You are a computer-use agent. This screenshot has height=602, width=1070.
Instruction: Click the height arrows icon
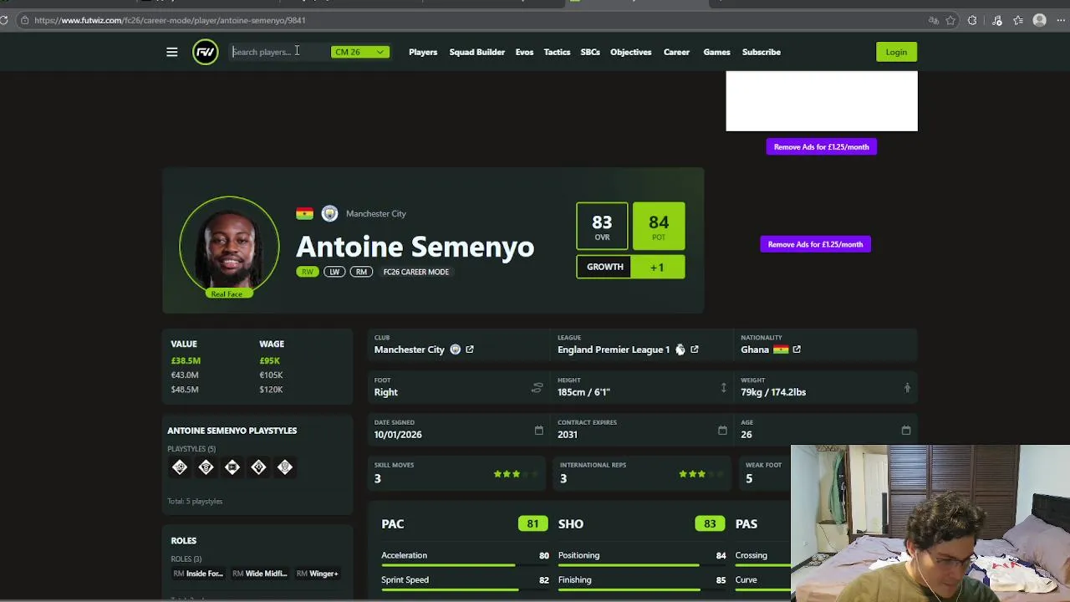pos(723,388)
